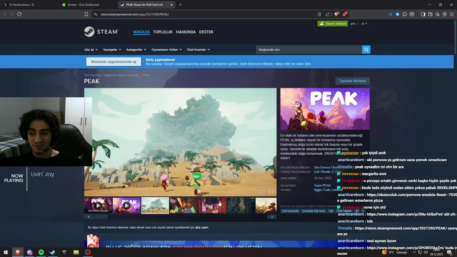Screen dimensions: 457x257
Task: Click Masaüstü uygulamasında aç button
Action: tap(114, 62)
